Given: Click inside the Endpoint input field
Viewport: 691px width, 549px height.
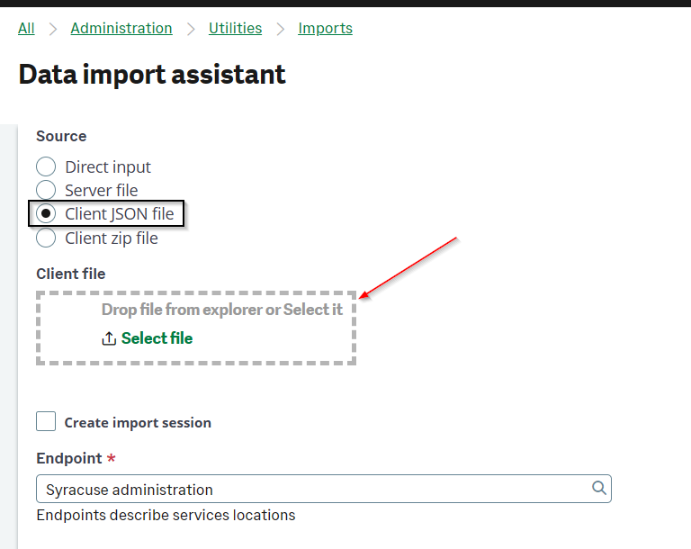Looking at the screenshot, I should coord(324,489).
